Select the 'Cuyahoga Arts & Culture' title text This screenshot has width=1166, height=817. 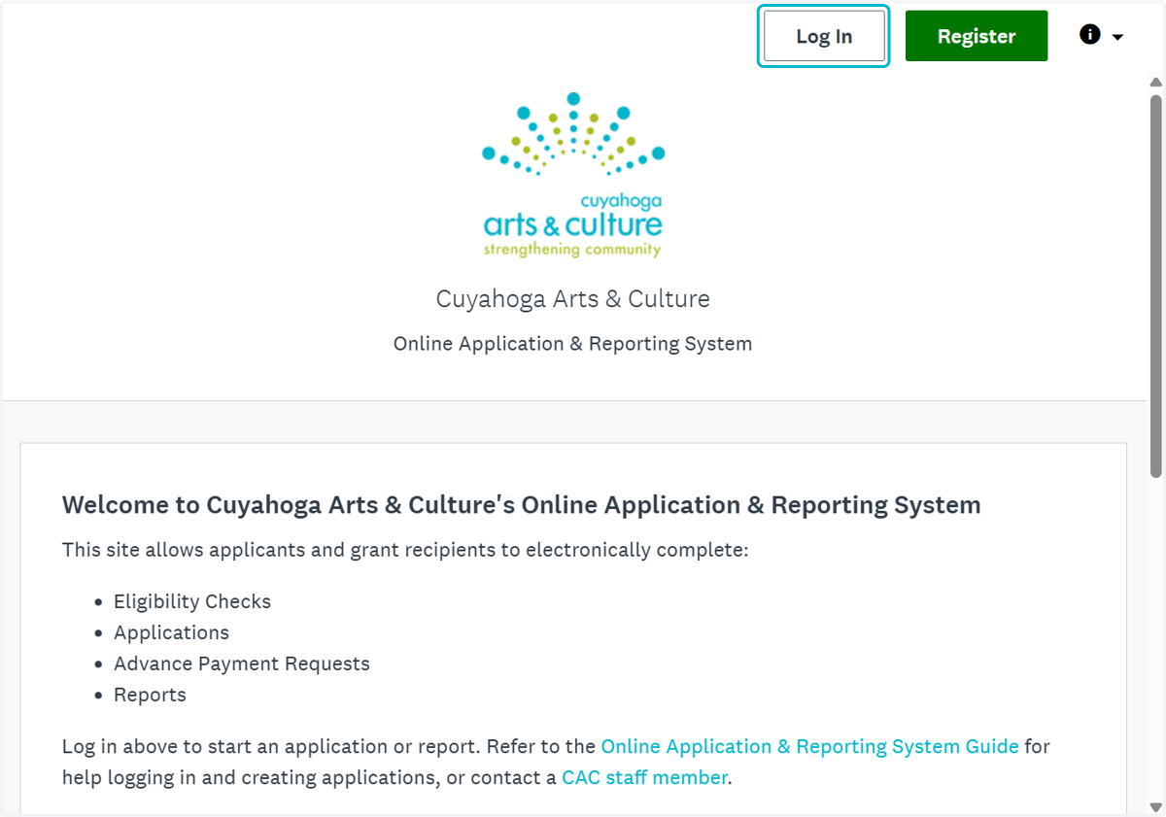click(x=572, y=298)
